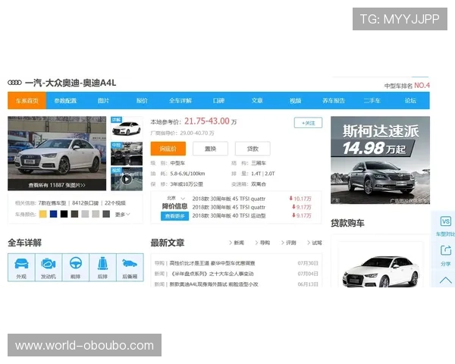Toggle the +关注 follow button
Screen dimensions: 455x364
(x=308, y=123)
